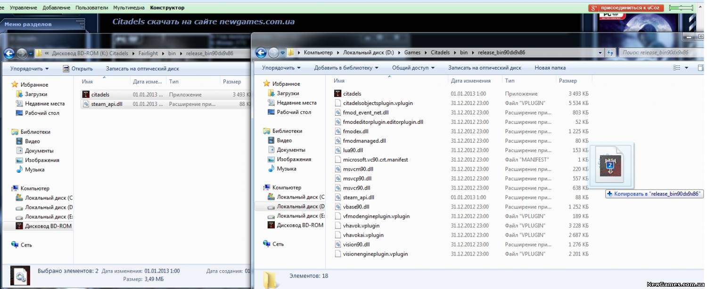
Task: Click Записать на оптический диск in right window
Action: 485,68
